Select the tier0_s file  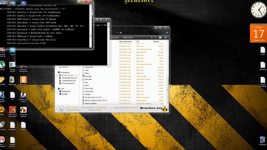[x=87, y=73]
